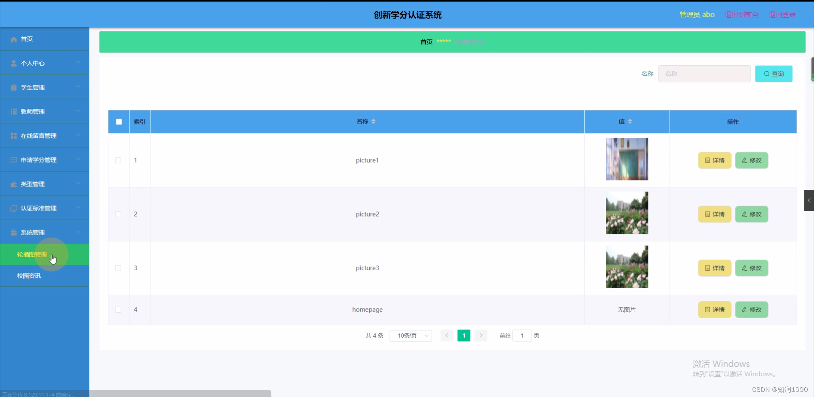
Task: Select the 类型管理 ribbon icon
Action: pyautogui.click(x=13, y=184)
